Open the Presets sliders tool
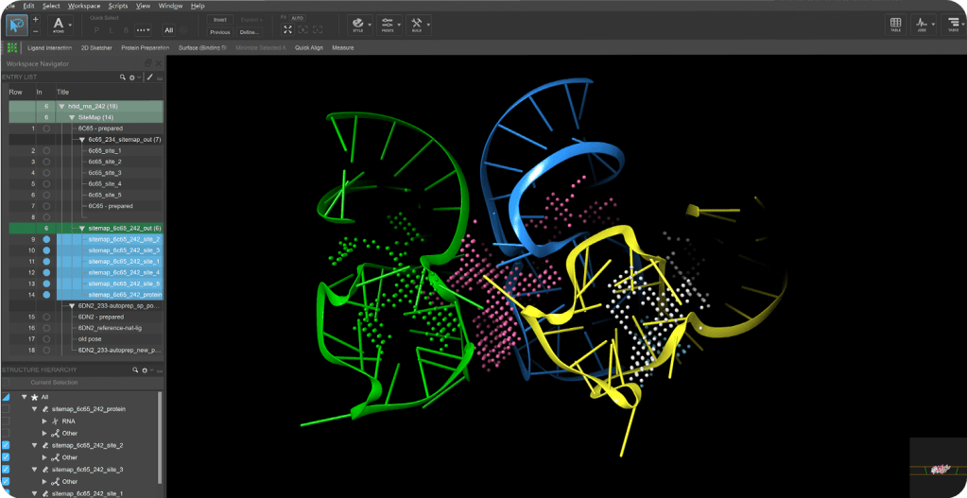 point(388,25)
